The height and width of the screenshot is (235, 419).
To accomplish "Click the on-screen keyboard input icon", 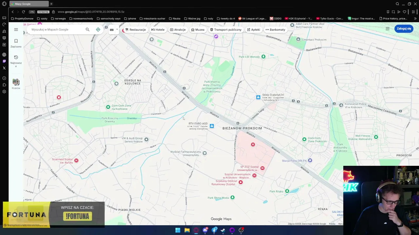I will point(112,30).
